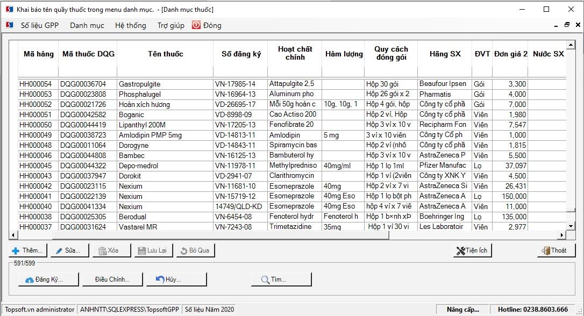This screenshot has width=584, height=316.
Task: Click the DQG00022139 code cell
Action: 88,196
